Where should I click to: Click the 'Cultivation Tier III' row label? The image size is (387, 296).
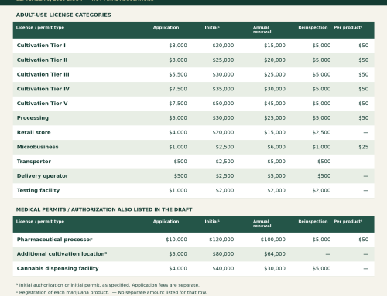43,74
